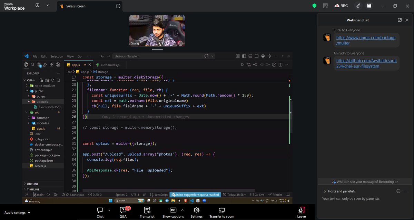Click the Refresh Explorer icon
414x220 pixels.
(x=53, y=80)
